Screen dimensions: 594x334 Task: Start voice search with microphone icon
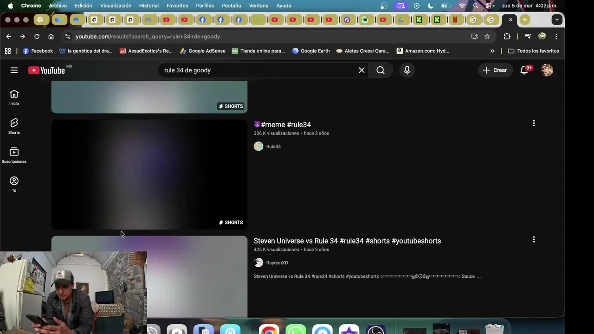click(x=407, y=70)
